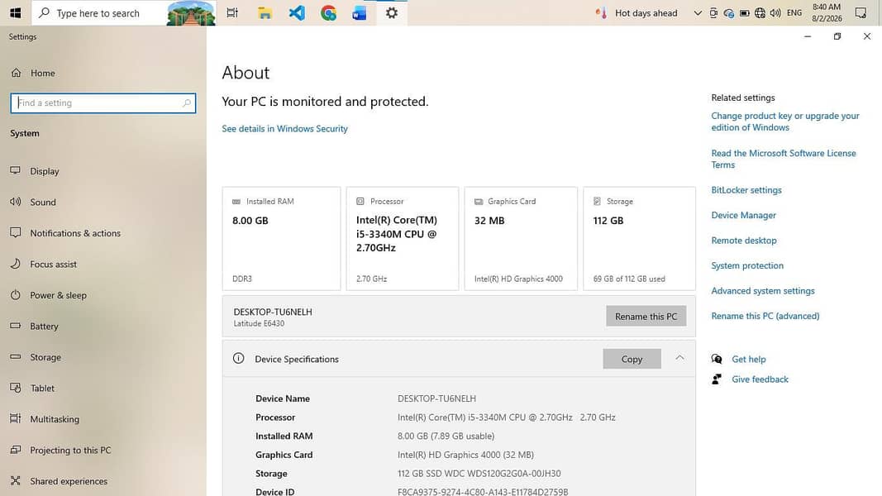882x496 pixels.
Task: Show hidden system tray icons
Action: pyautogui.click(x=698, y=13)
